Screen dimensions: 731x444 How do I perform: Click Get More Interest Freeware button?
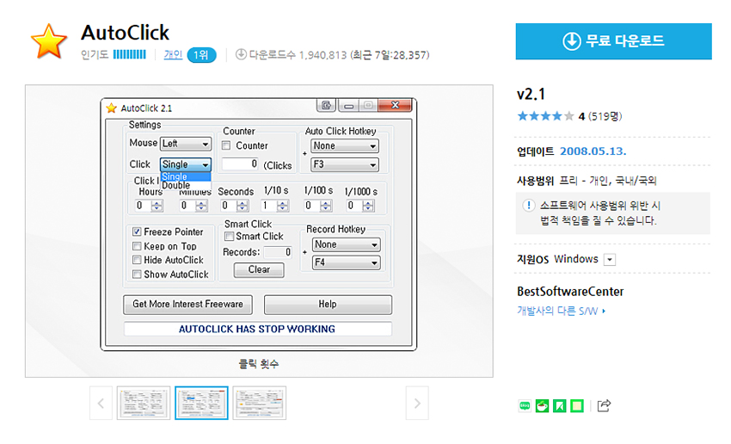click(187, 304)
